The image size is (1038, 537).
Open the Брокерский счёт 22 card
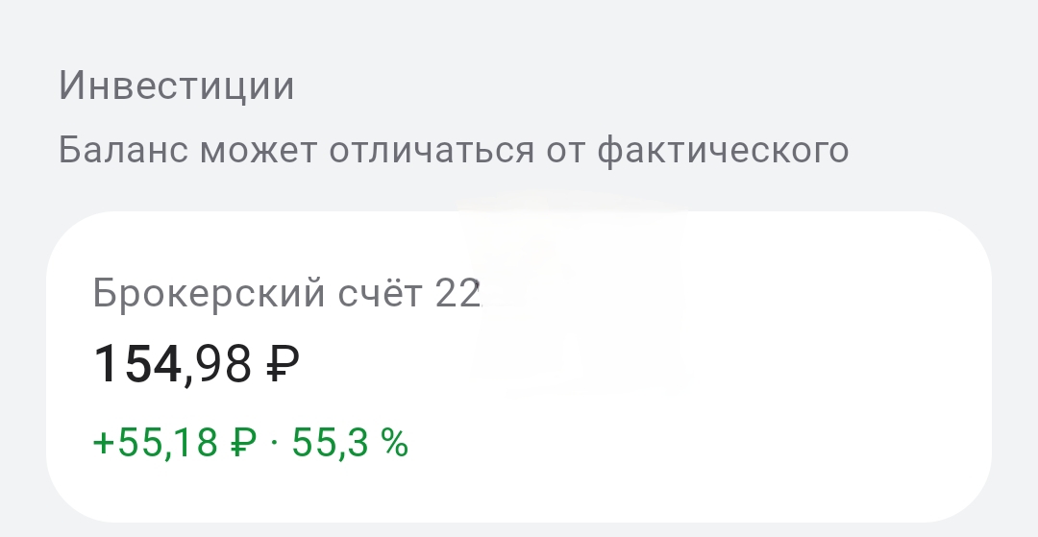(x=519, y=365)
